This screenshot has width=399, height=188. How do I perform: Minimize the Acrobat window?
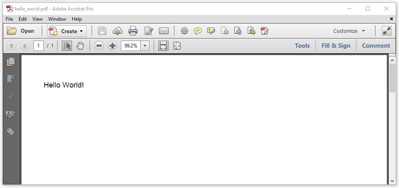tap(350, 9)
